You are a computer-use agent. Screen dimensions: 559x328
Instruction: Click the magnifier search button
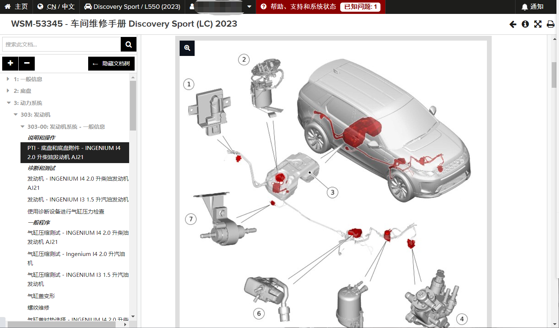tap(128, 44)
